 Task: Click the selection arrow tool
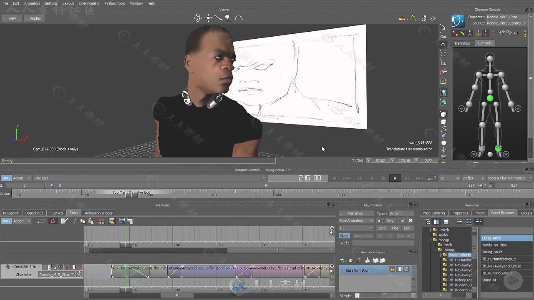pos(443,28)
